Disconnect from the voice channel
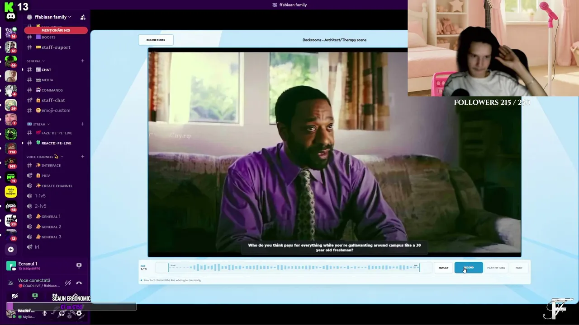This screenshot has height=325, width=579. [79, 283]
